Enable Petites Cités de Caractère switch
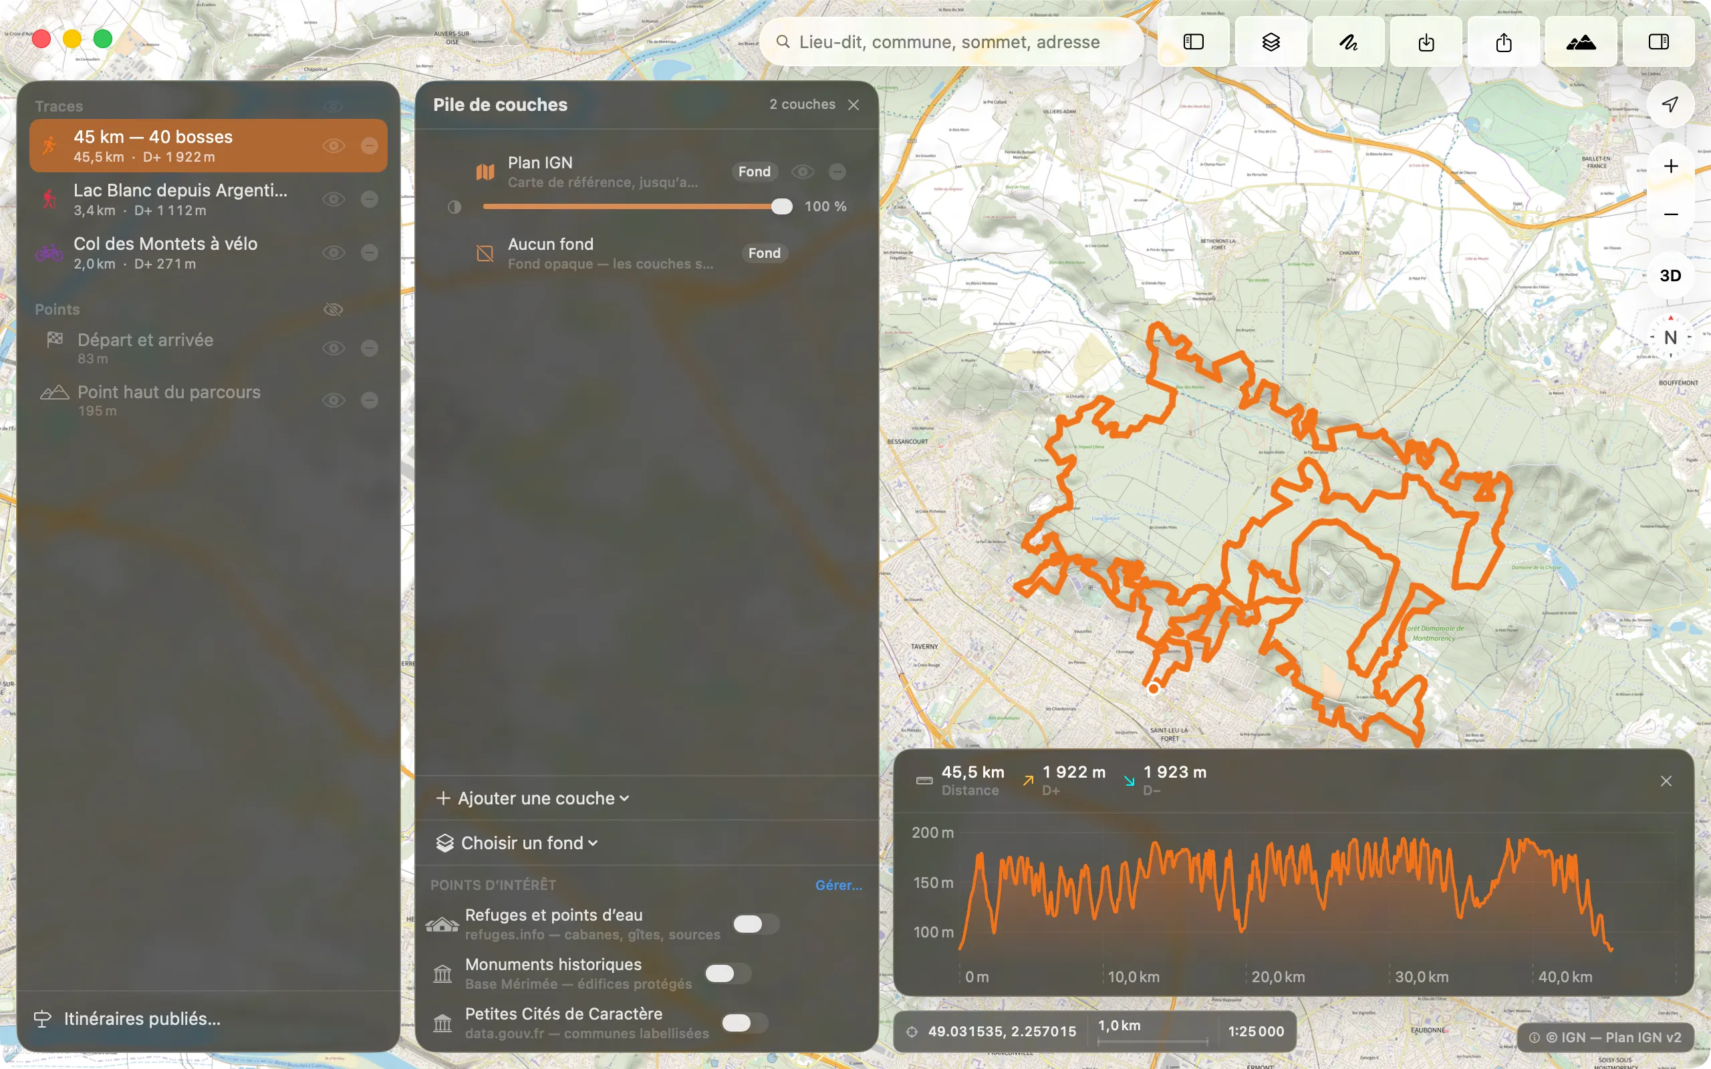The width and height of the screenshot is (1711, 1069). 745,1023
